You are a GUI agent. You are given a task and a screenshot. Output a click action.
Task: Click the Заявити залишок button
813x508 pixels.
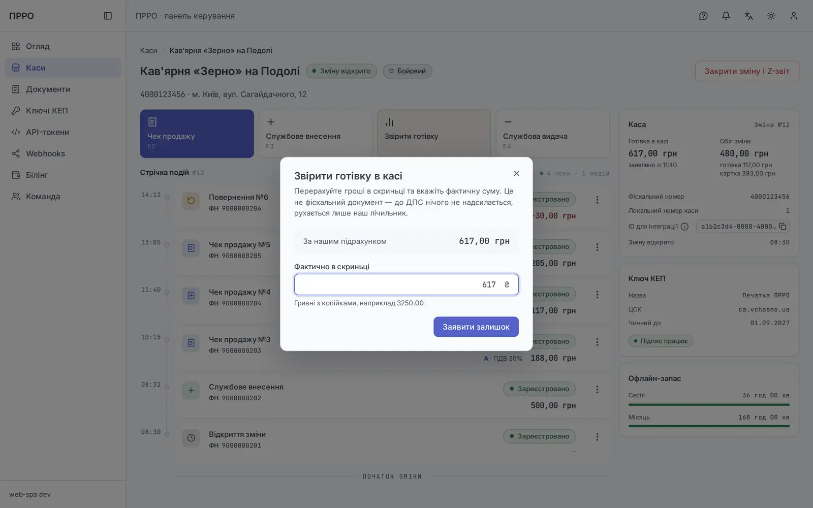(476, 327)
